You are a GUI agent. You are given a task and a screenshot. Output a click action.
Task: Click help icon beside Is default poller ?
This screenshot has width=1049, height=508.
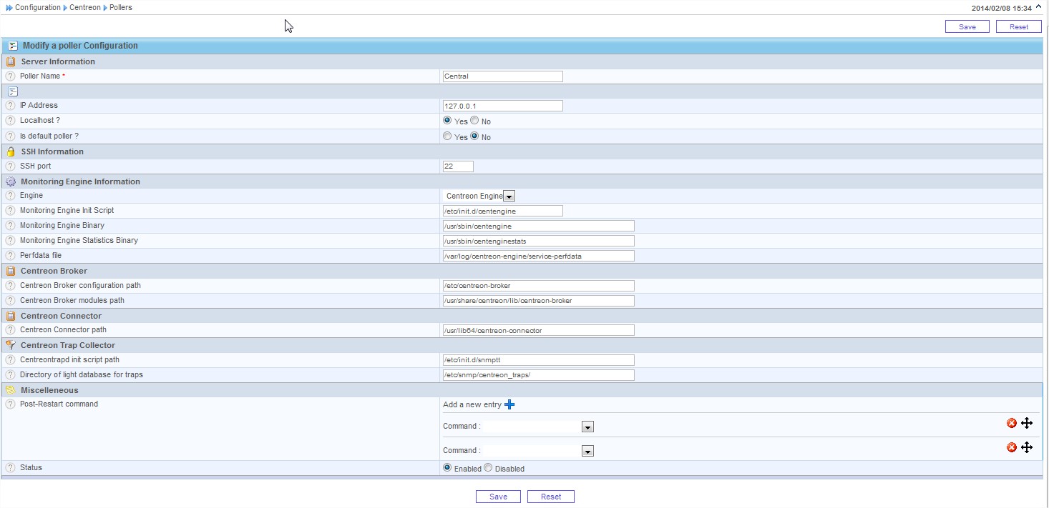[x=10, y=136]
